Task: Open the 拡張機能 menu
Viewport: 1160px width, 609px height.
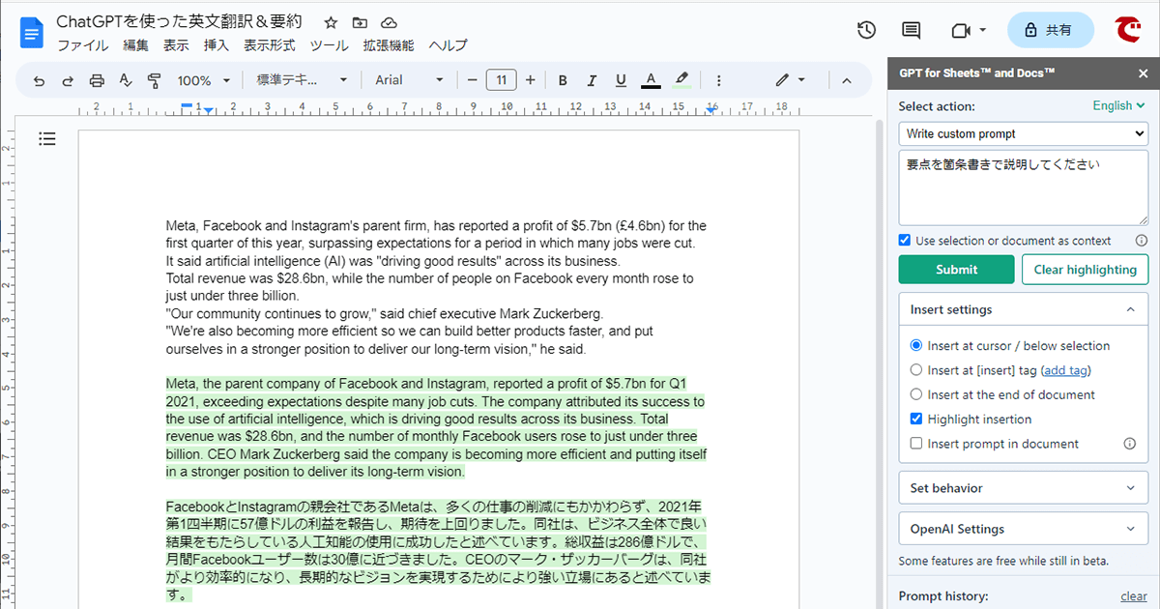Action: pyautogui.click(x=389, y=45)
